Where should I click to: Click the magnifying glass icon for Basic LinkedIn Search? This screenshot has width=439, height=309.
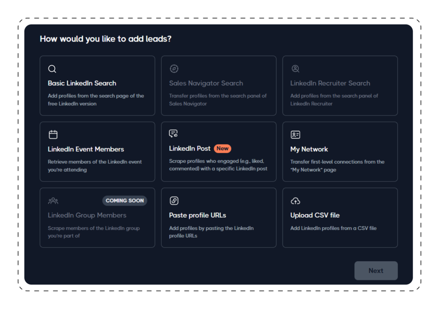(x=52, y=69)
